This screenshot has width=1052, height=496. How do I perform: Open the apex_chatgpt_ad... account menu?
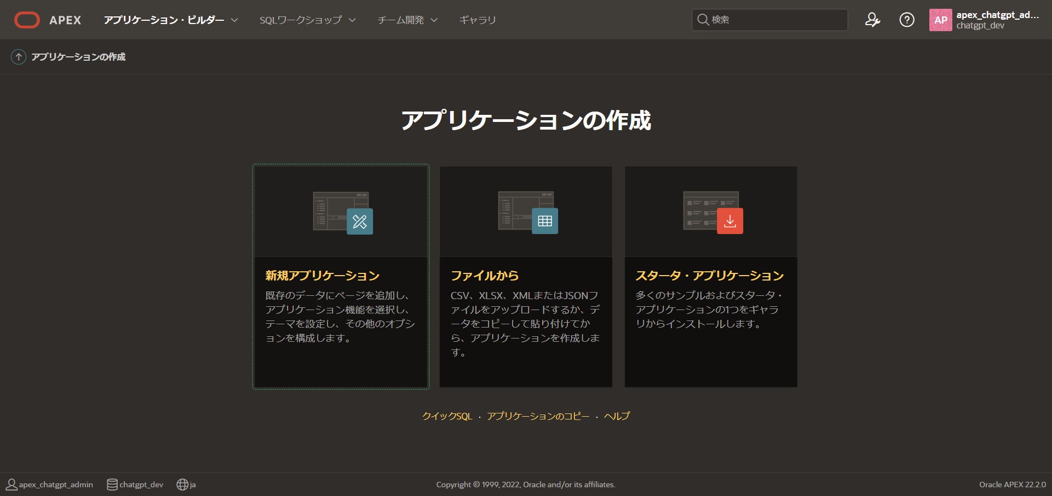coord(997,20)
